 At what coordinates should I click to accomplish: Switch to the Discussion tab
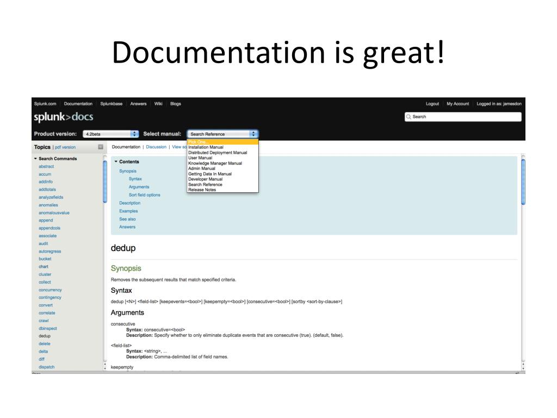click(156, 147)
